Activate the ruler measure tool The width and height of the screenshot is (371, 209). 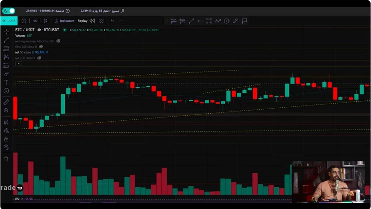point(6,102)
